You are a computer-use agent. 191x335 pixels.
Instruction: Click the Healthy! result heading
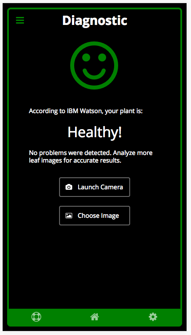[95, 132]
